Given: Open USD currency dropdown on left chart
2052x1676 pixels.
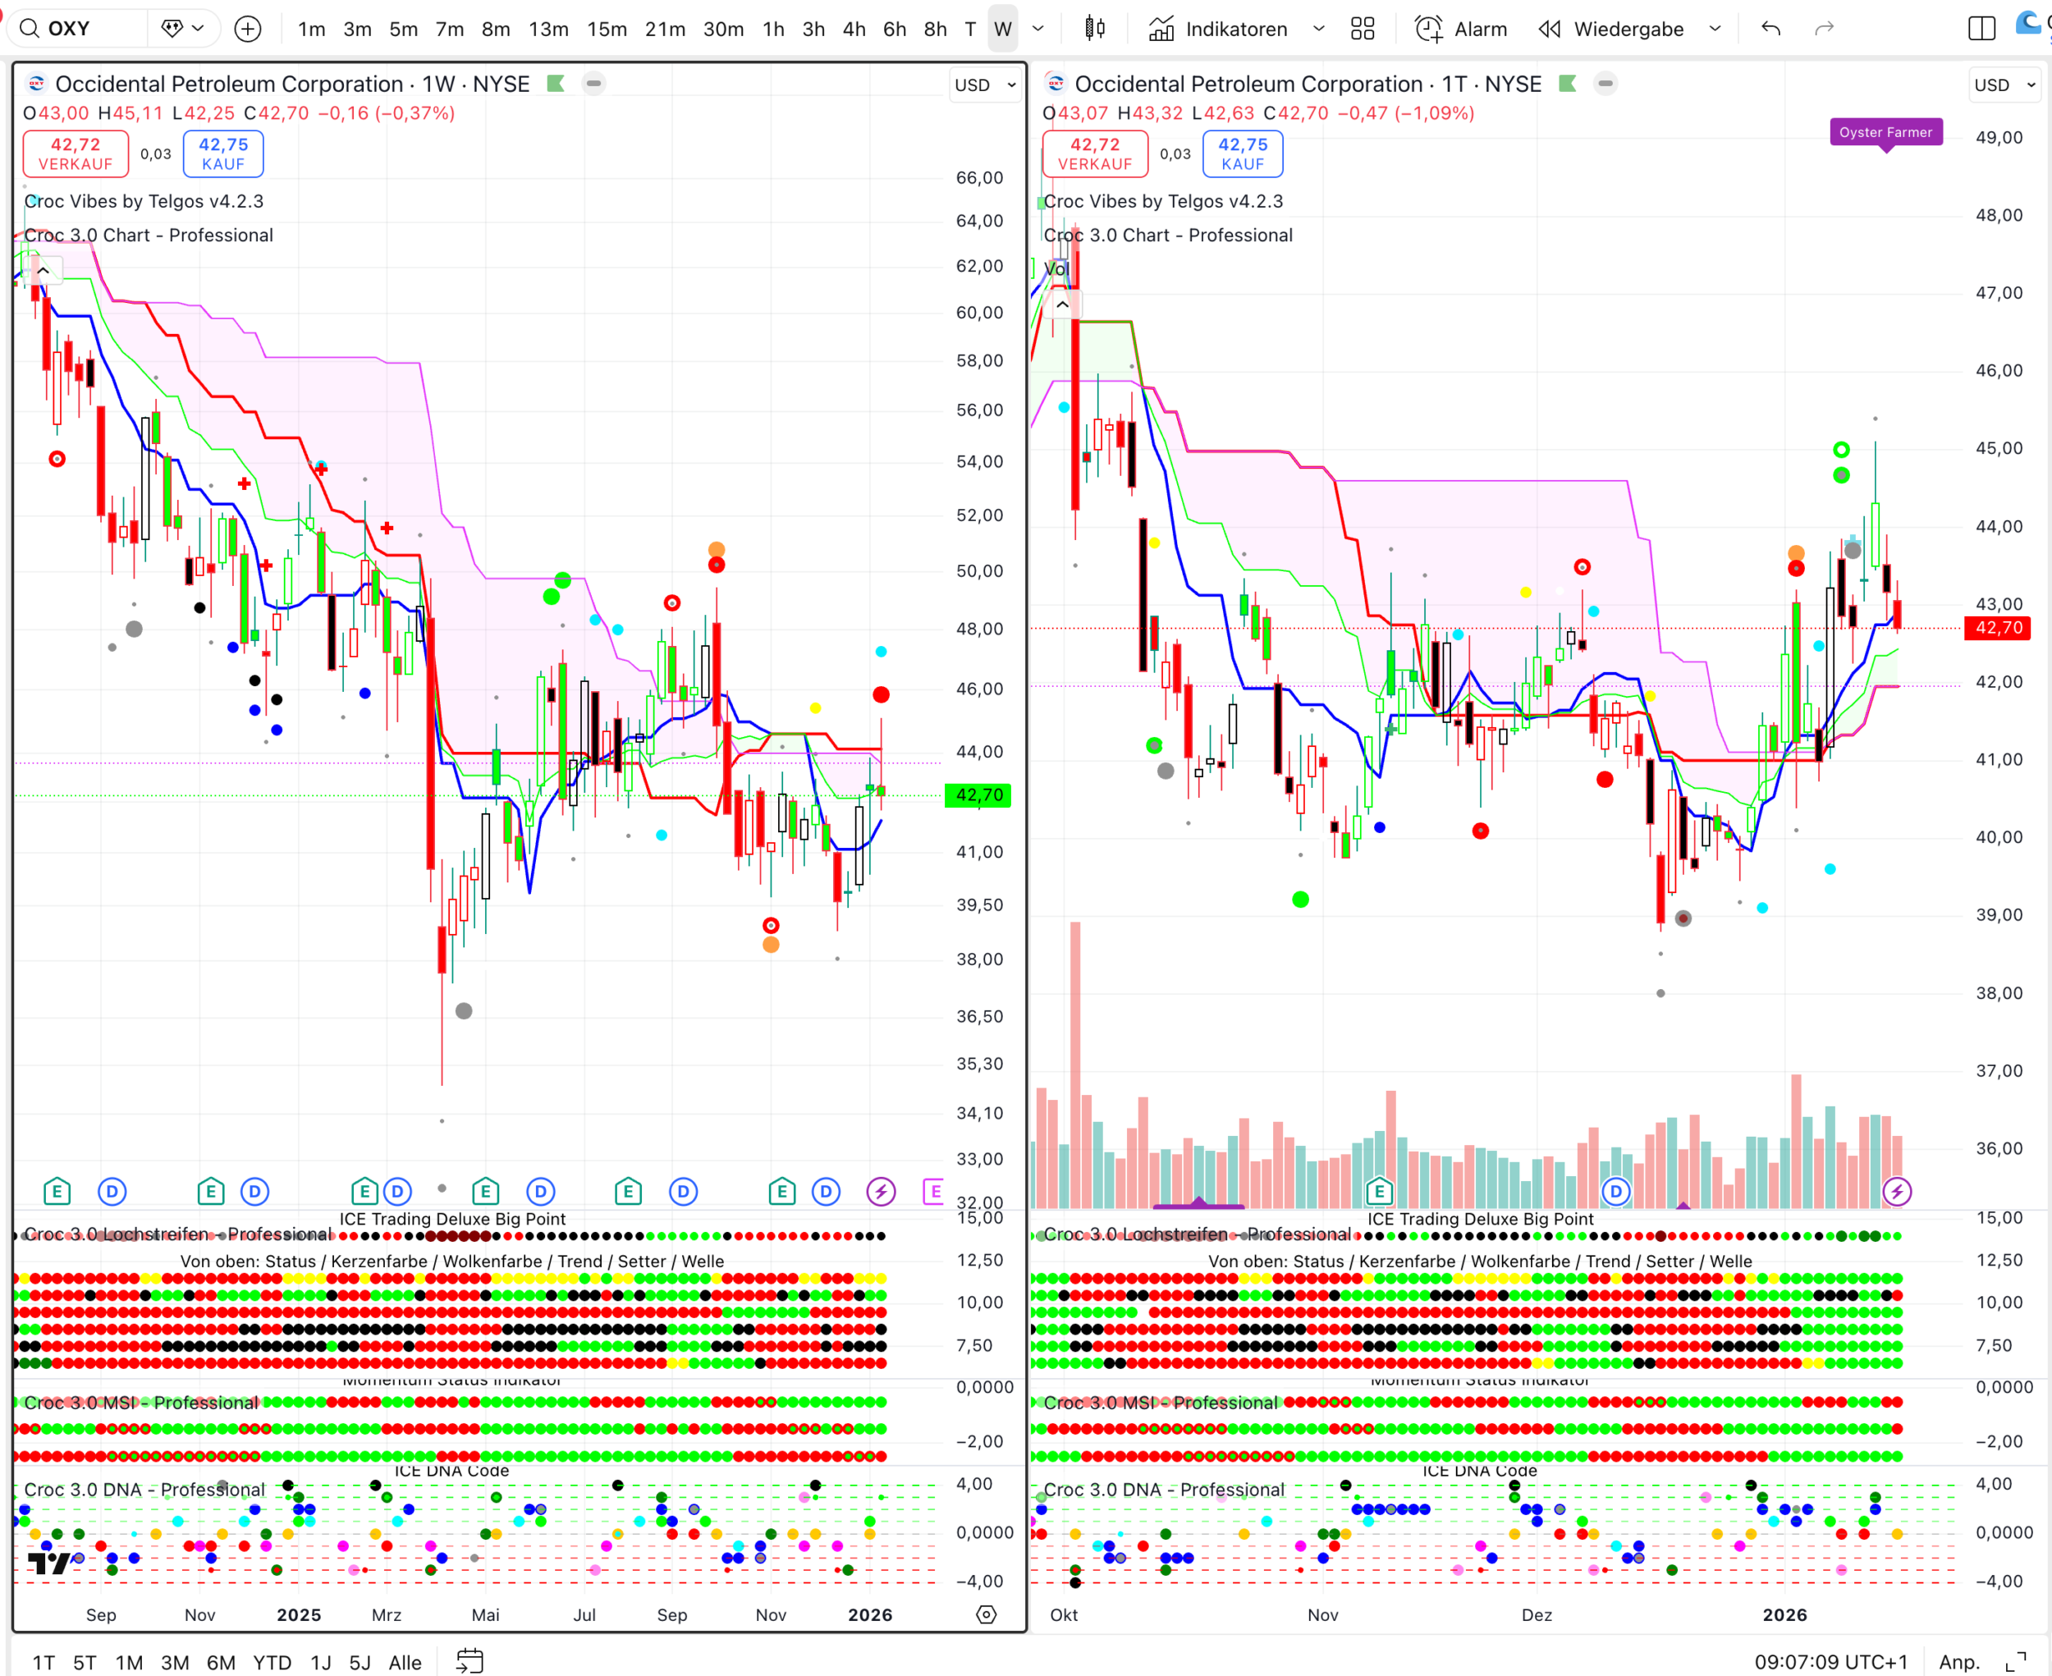Looking at the screenshot, I should (984, 85).
